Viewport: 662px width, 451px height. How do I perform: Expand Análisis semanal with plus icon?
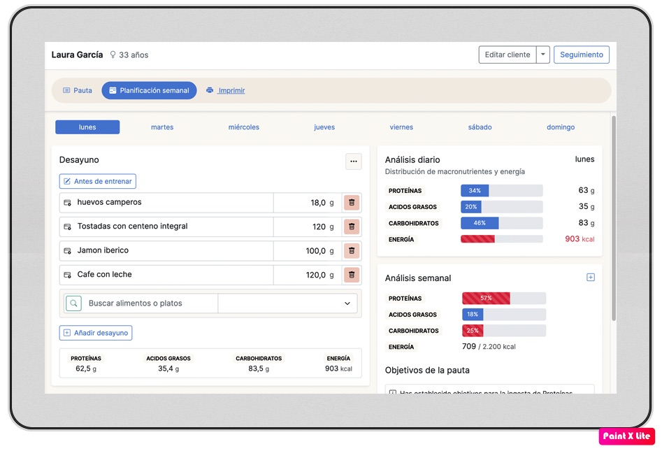[x=590, y=278]
